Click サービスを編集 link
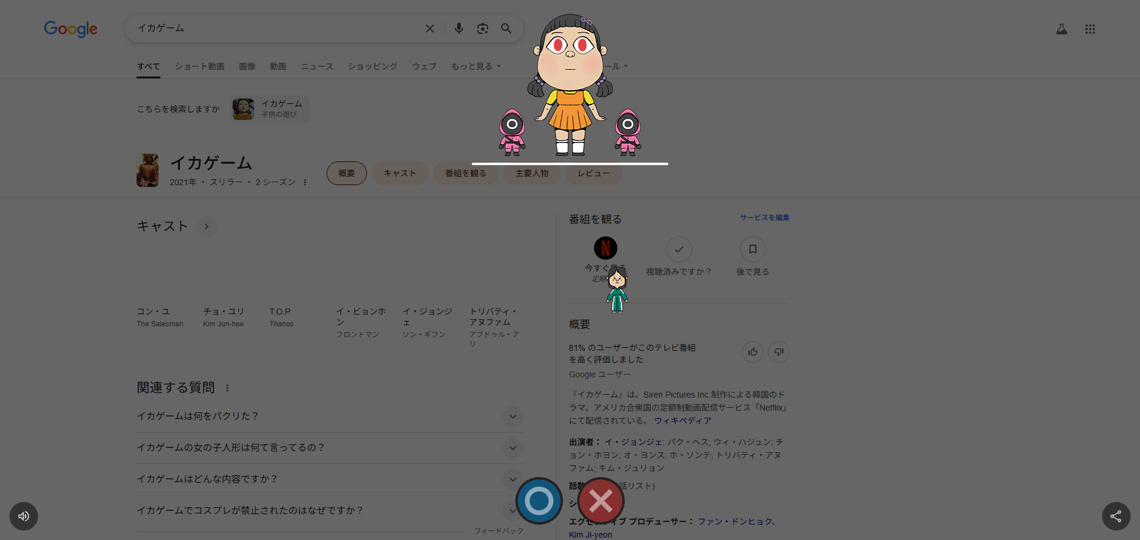This screenshot has height=540, width=1140. (765, 218)
